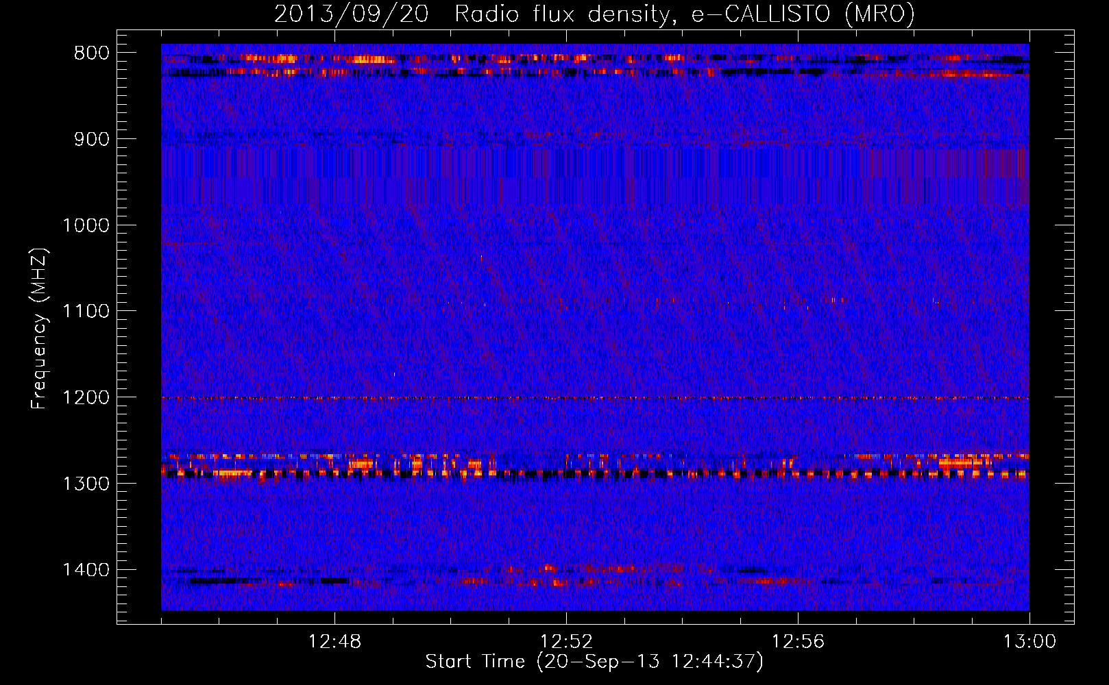Viewport: 1109px width, 685px height.
Task: Click the 12:52 time tick label
Action: click(x=566, y=642)
